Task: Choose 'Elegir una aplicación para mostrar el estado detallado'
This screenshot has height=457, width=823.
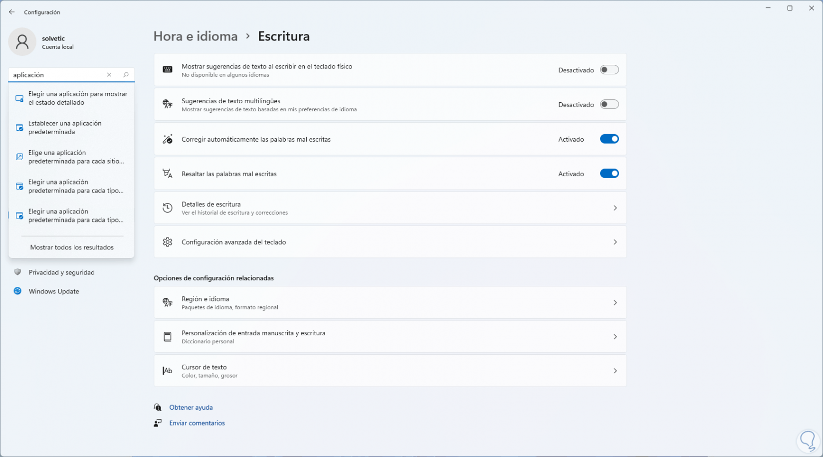Action: (x=77, y=98)
